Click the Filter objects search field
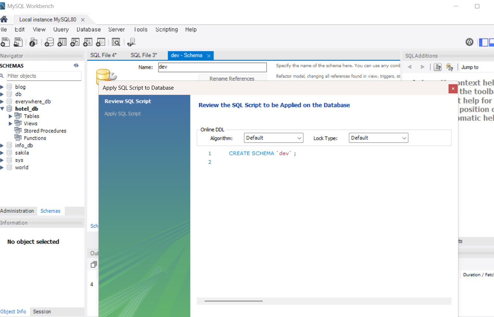The height and width of the screenshot is (317, 494). (44, 76)
